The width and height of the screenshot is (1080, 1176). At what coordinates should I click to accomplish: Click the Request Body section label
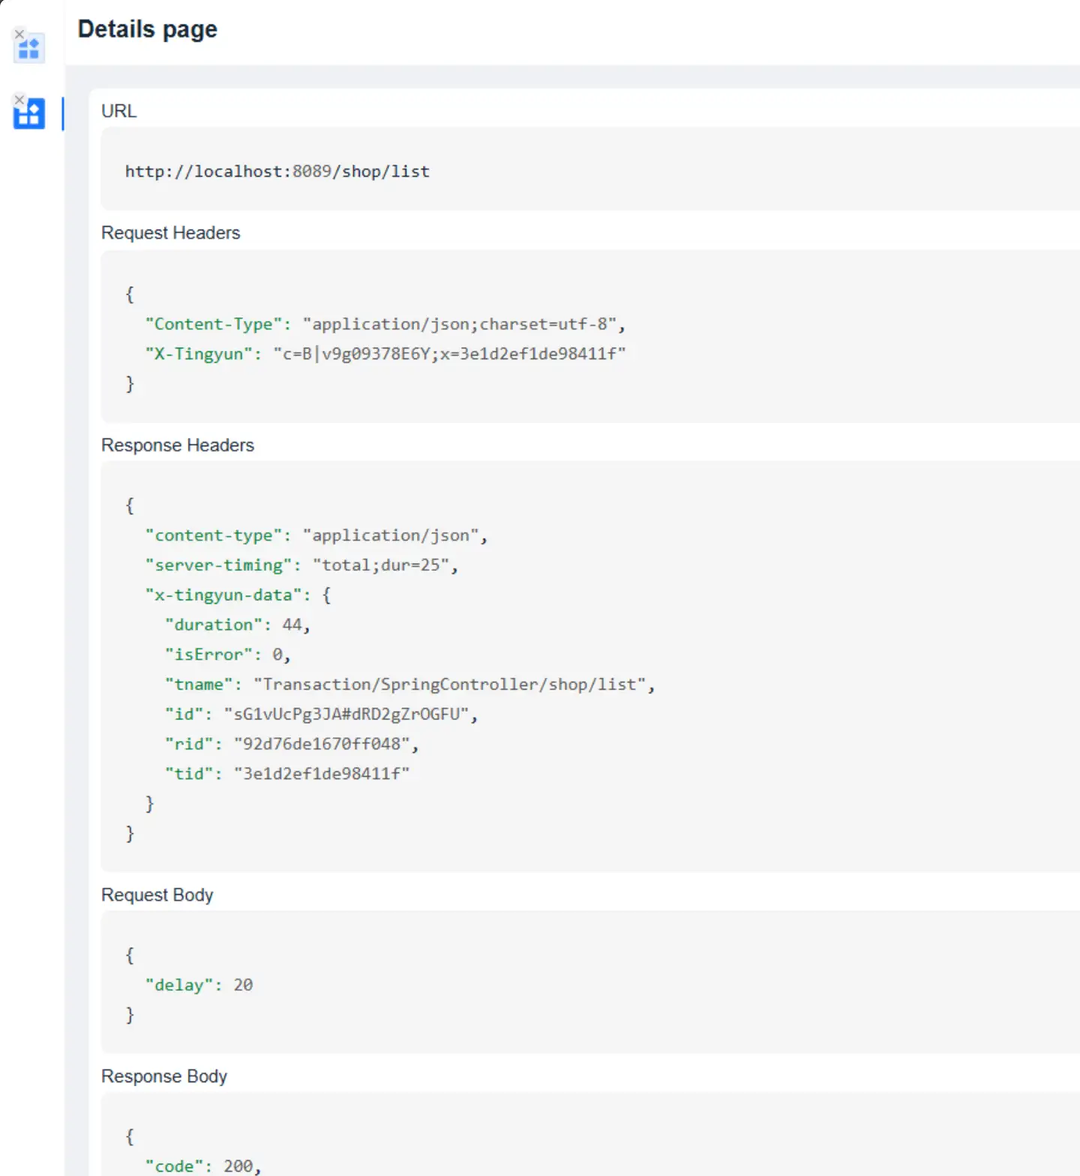tap(157, 895)
